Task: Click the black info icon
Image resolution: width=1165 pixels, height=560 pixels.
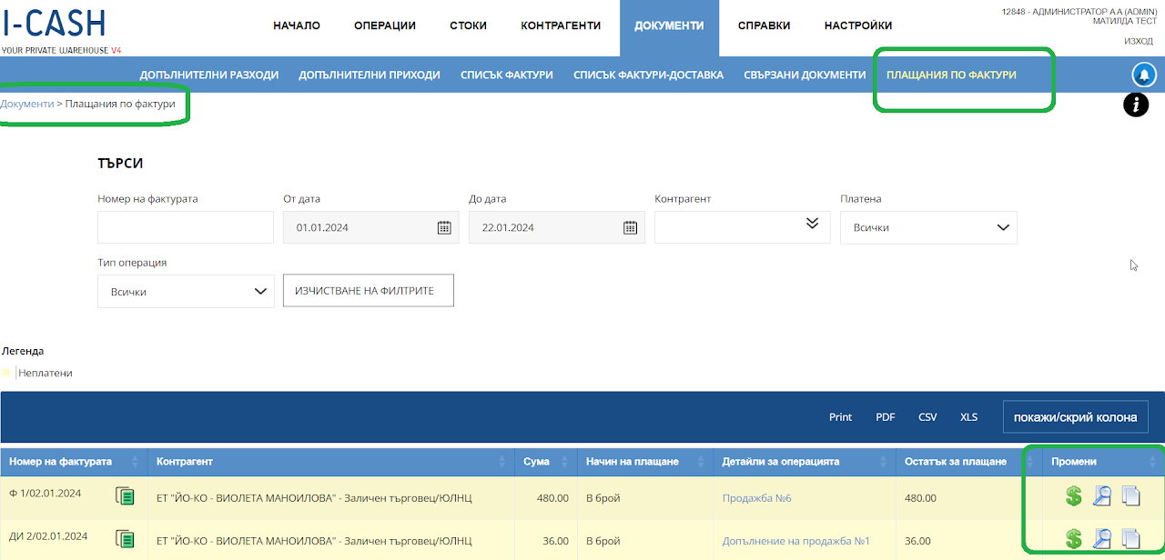Action: [x=1135, y=105]
